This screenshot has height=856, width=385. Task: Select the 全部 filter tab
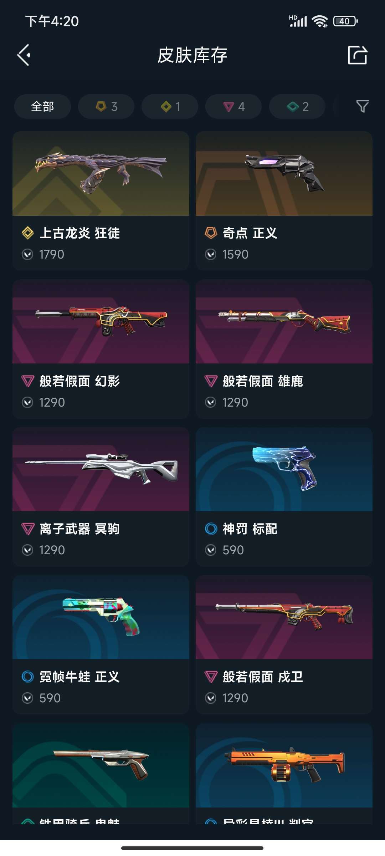(x=42, y=106)
